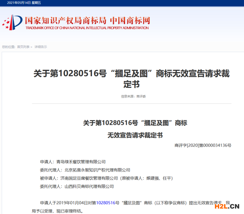
Task: Open the 首页列表 breadcrumb link
Action: (x=23, y=47)
